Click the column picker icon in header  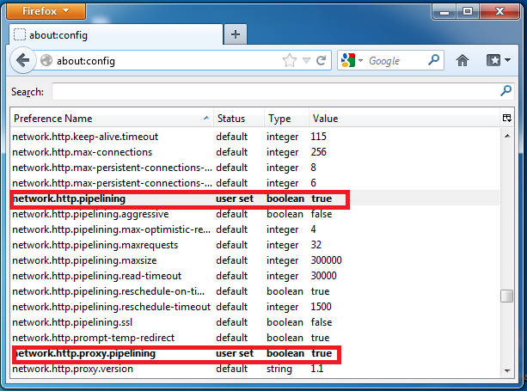coord(507,118)
